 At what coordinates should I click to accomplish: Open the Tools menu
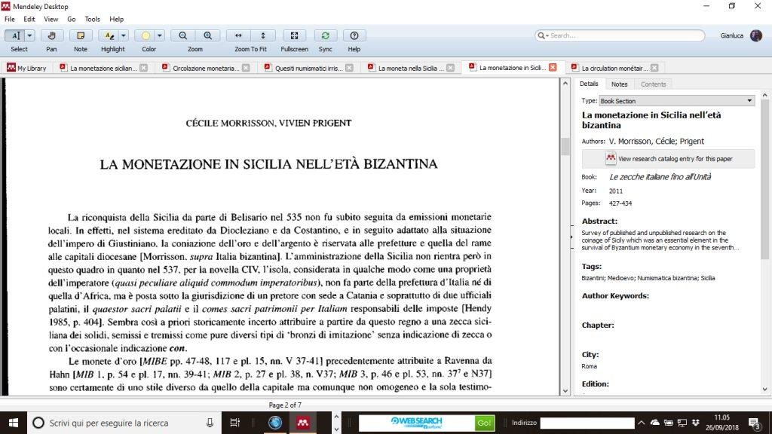pyautogui.click(x=92, y=19)
